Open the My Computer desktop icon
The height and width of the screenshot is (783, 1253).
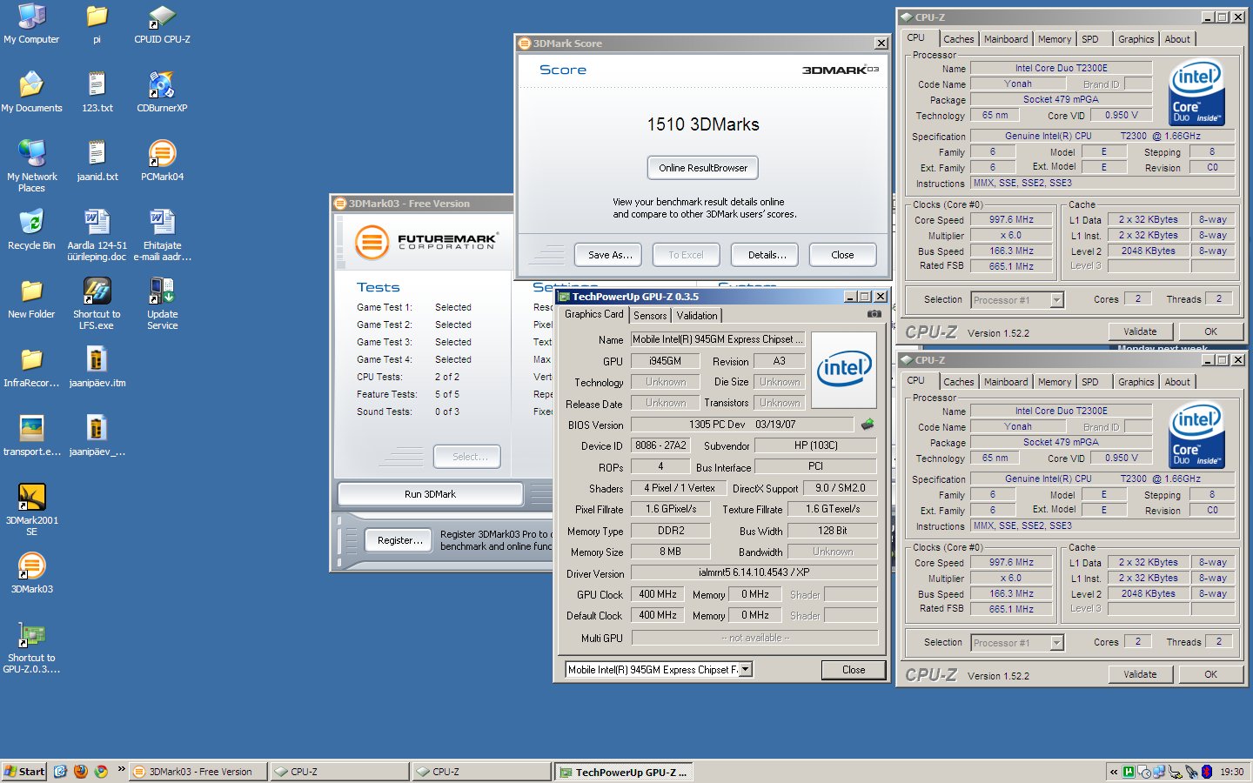point(31,24)
